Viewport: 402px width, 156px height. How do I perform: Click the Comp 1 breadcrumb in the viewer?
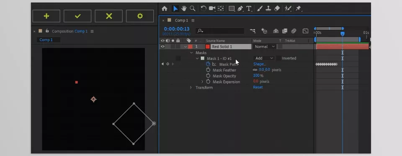coord(46,40)
